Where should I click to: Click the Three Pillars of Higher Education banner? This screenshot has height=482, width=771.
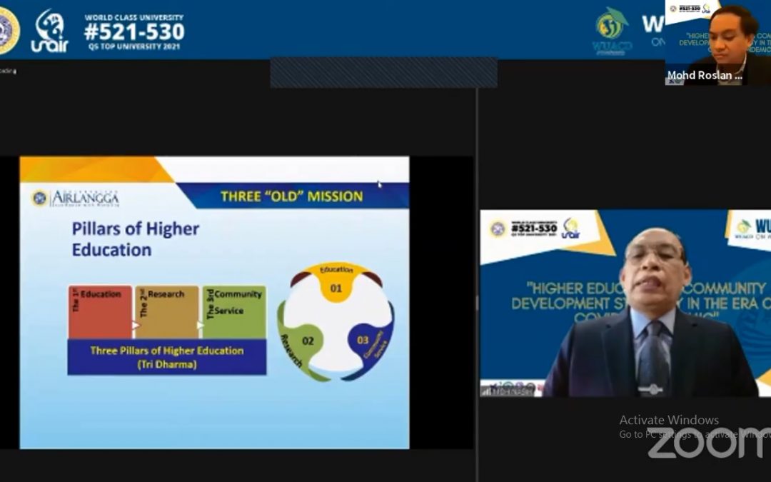(166, 356)
